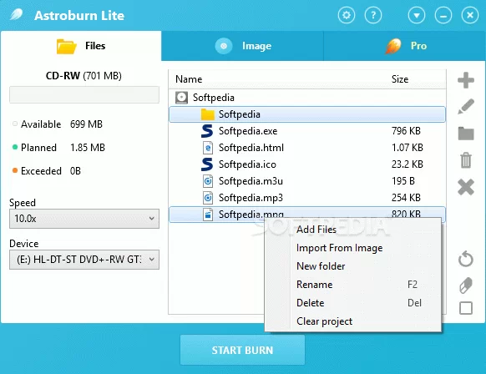486x374 pixels.
Task: Select the Softpedia.html file name
Action: click(251, 148)
